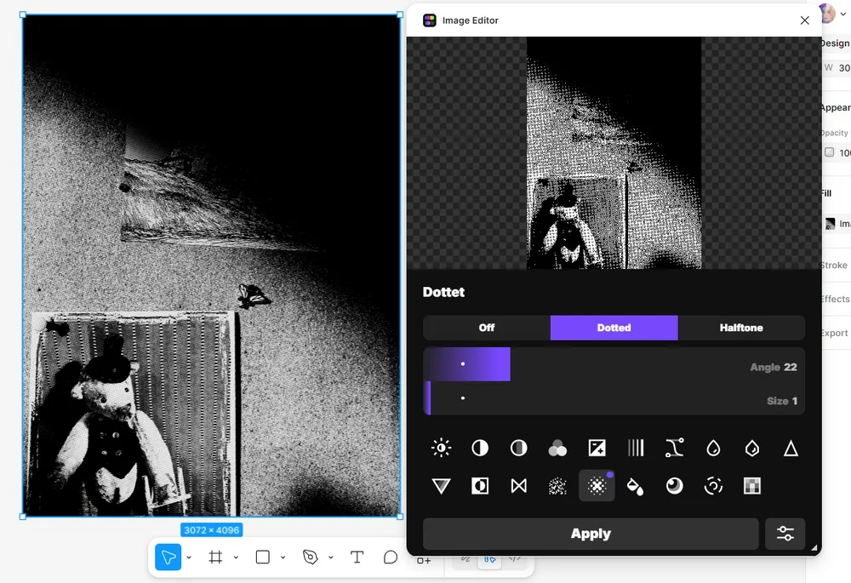
Task: Select the Text tool in toolbar
Action: pyautogui.click(x=357, y=557)
